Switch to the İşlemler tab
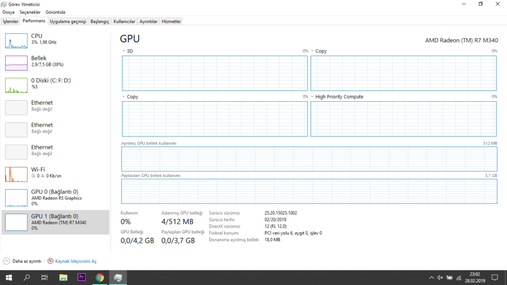The width and height of the screenshot is (507, 285). point(11,21)
